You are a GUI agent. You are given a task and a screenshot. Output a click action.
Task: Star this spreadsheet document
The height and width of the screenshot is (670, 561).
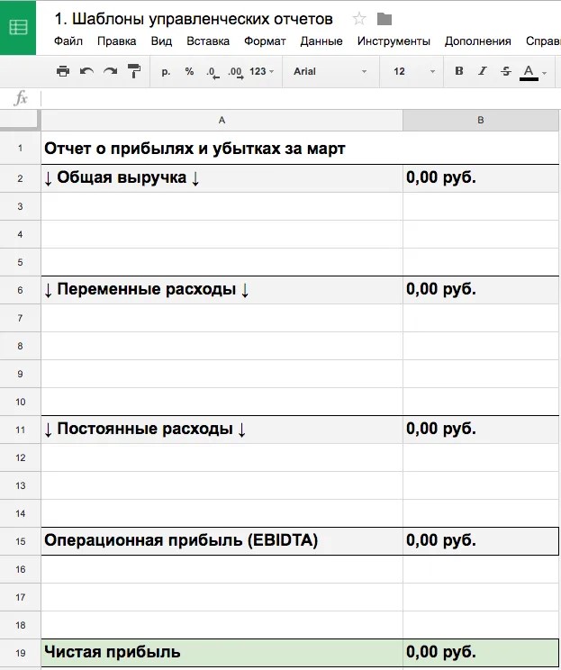coord(359,19)
